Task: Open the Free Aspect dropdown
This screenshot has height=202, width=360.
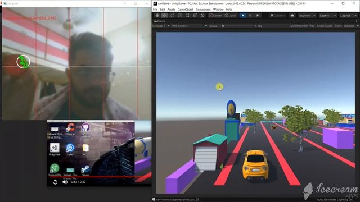Action: (189, 26)
